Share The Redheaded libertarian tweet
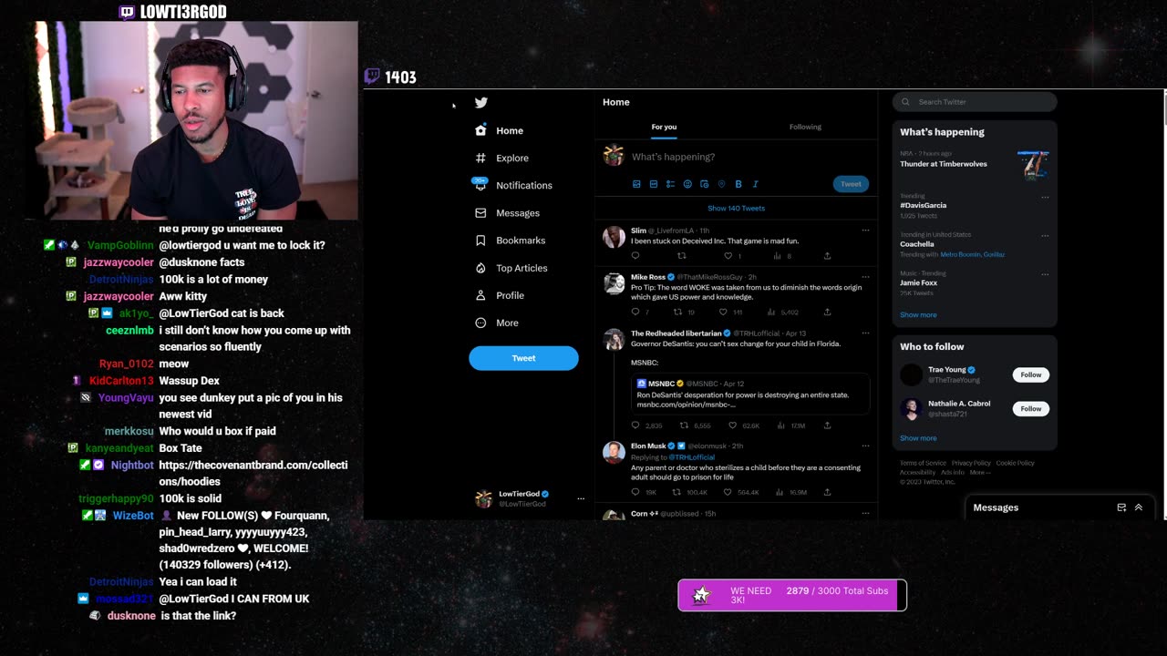 click(x=827, y=425)
